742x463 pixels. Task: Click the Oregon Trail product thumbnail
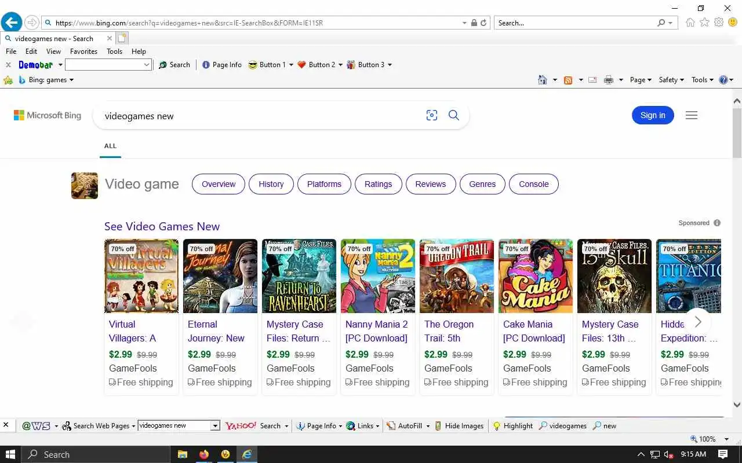pos(457,276)
